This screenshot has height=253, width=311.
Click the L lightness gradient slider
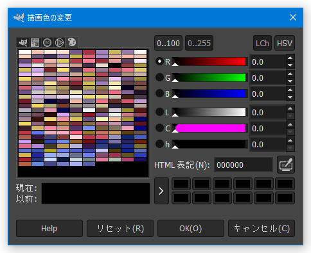209,112
